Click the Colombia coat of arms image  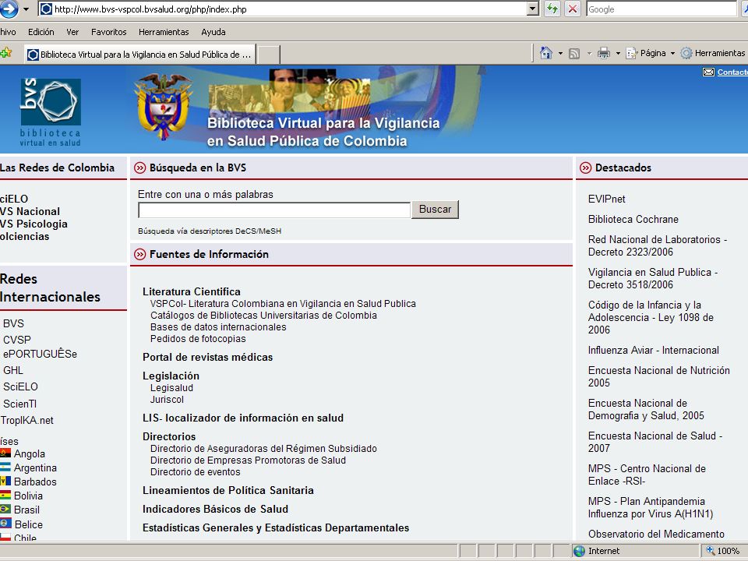[163, 106]
